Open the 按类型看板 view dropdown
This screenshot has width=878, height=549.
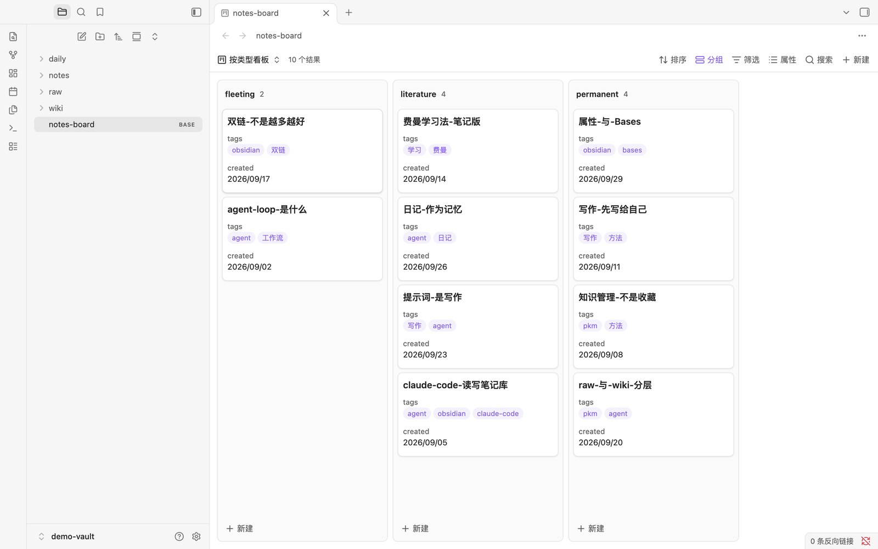[249, 60]
